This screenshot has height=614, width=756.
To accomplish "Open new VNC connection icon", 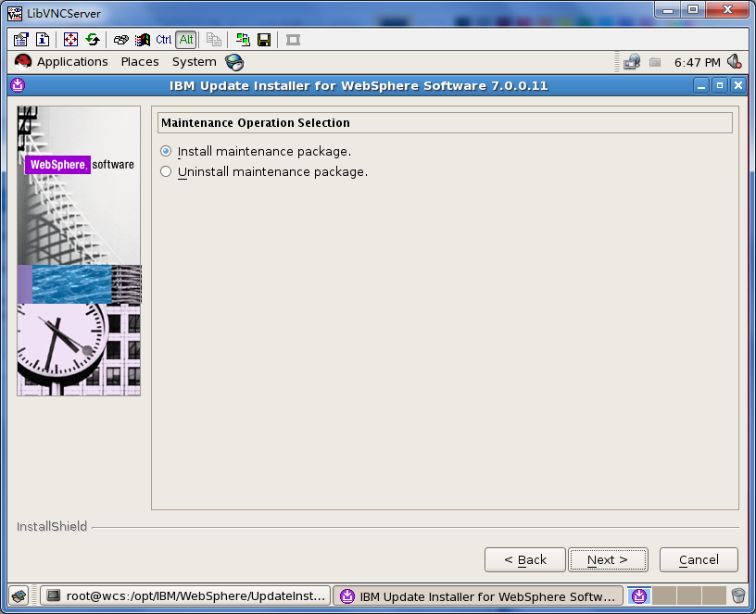I will tap(243, 40).
